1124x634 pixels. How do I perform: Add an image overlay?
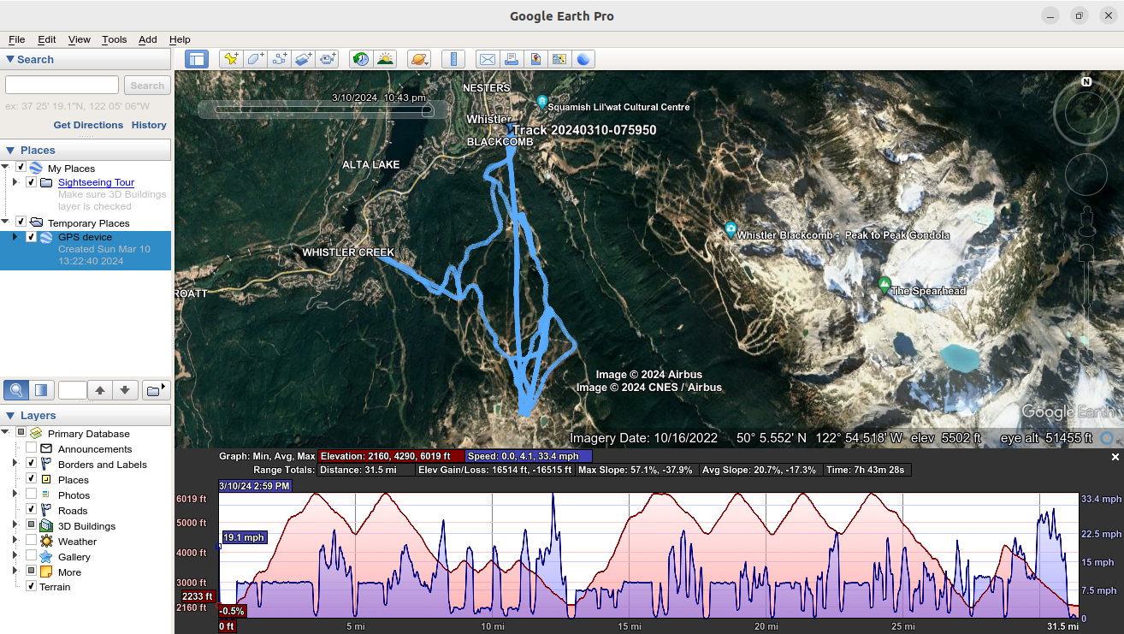coord(304,59)
